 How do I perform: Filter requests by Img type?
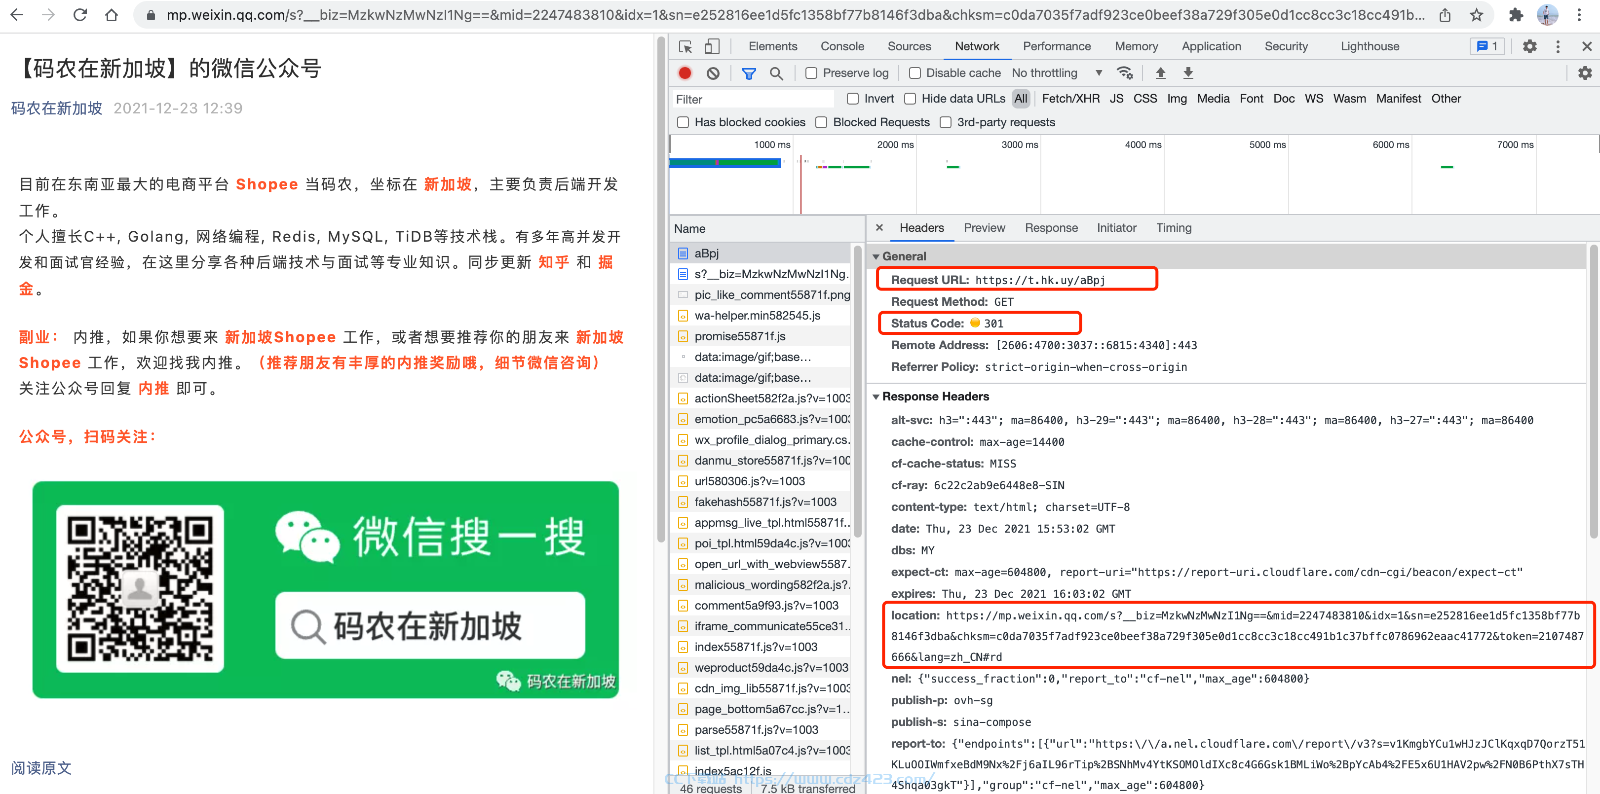[x=1177, y=99]
